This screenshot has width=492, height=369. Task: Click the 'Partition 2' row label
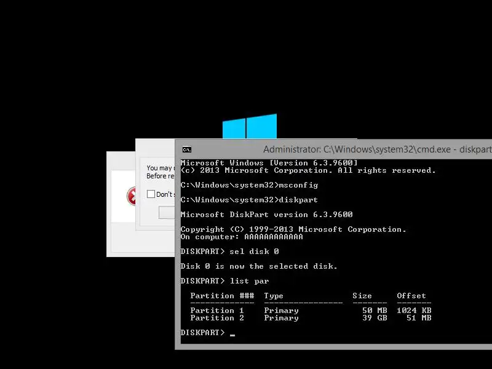click(x=217, y=318)
